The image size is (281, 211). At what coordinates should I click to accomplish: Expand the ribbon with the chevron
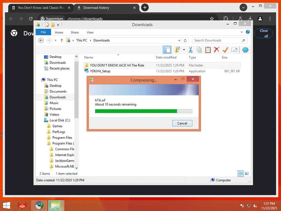tap(241, 32)
